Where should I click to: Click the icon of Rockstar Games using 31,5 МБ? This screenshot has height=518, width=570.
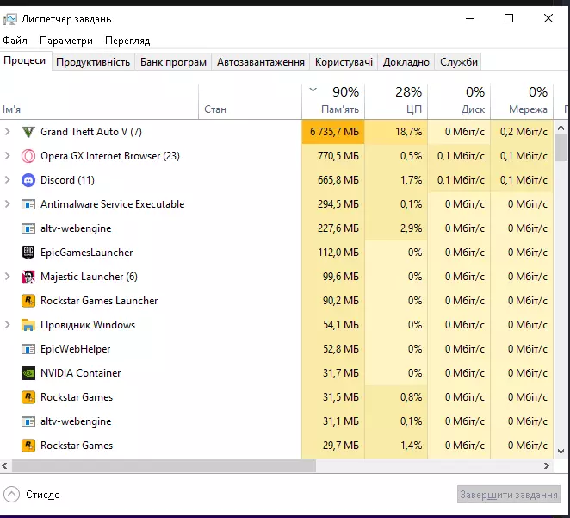coord(28,397)
